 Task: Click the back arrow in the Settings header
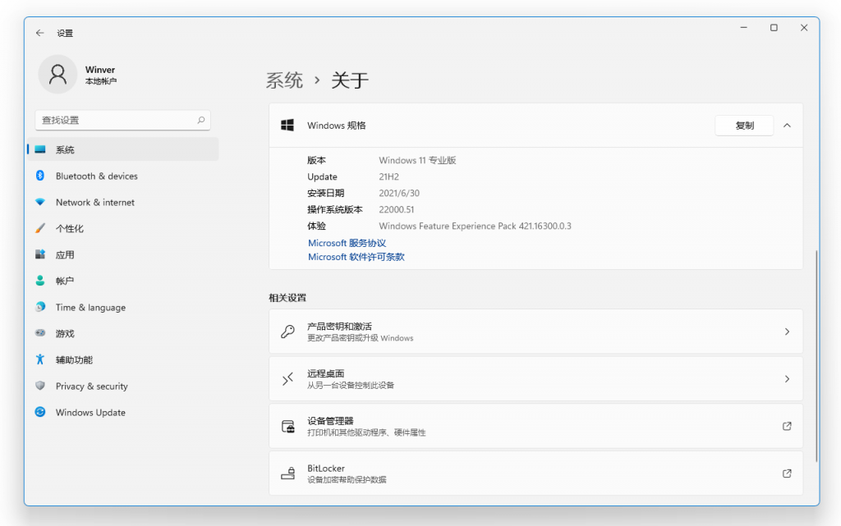coord(39,33)
